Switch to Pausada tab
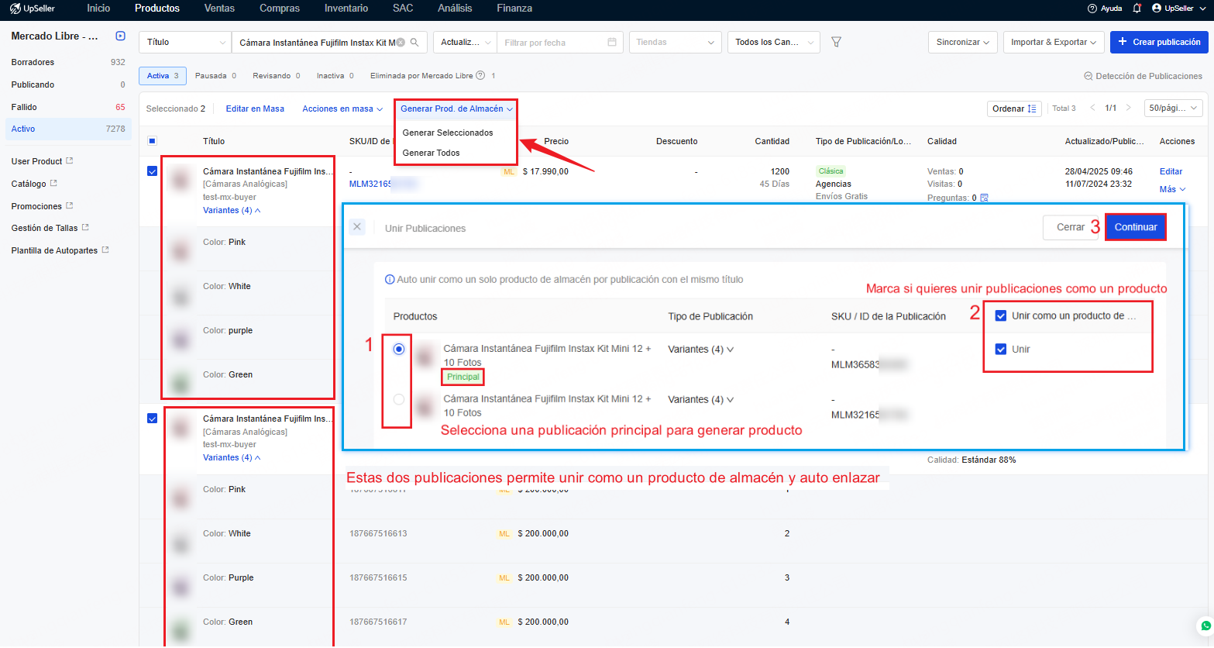1214x648 pixels. coord(215,76)
